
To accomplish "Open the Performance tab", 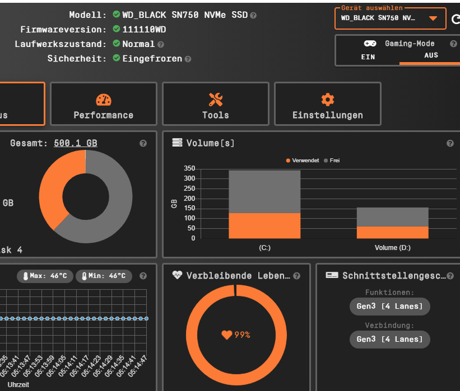I will click(104, 103).
